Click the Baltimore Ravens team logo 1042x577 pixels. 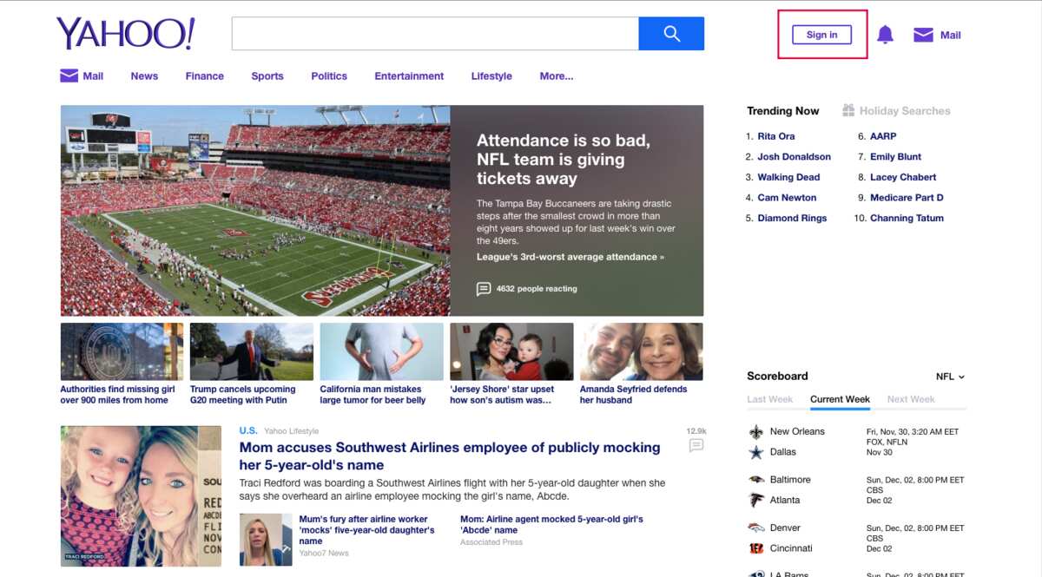click(x=756, y=480)
